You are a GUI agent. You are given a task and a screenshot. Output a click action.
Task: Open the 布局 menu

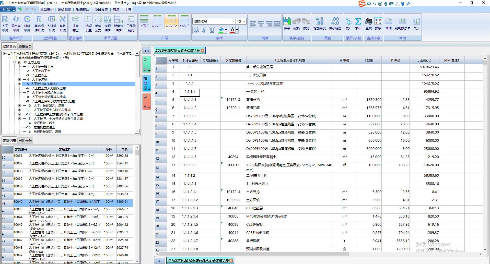tap(116, 9)
